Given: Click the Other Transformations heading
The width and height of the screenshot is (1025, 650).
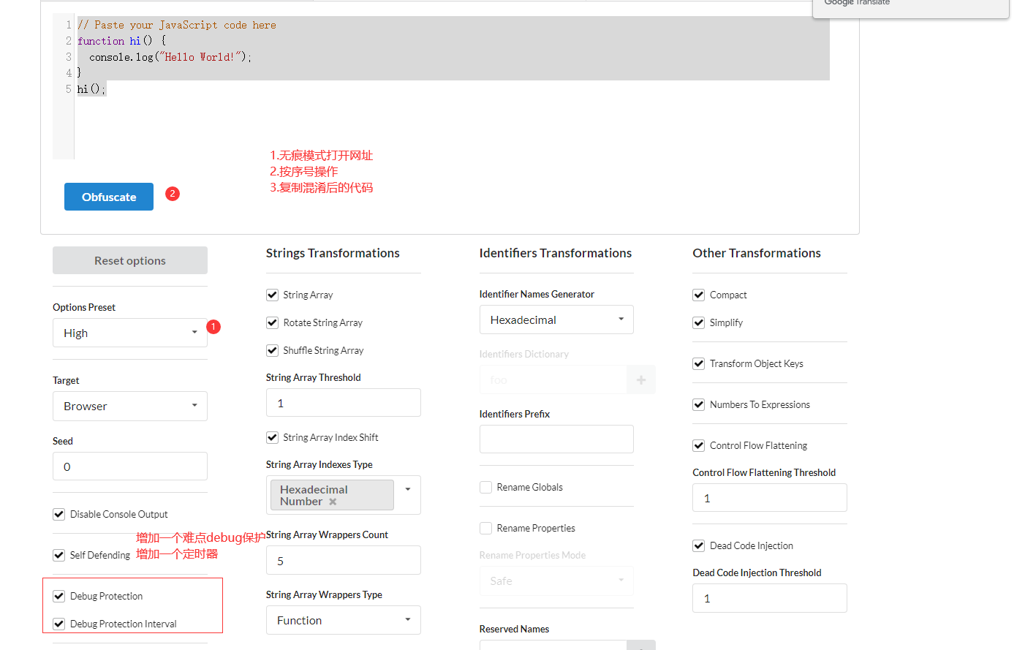Looking at the screenshot, I should 757,253.
